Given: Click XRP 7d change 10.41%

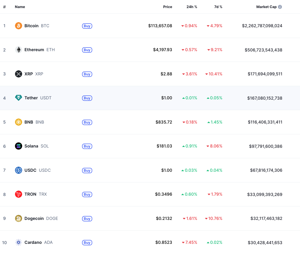Looking at the screenshot, I should (214, 74).
